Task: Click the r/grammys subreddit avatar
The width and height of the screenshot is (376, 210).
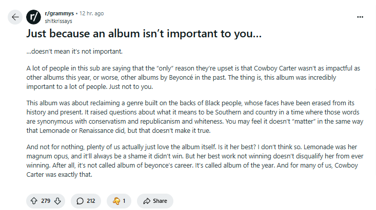Action: [x=33, y=17]
